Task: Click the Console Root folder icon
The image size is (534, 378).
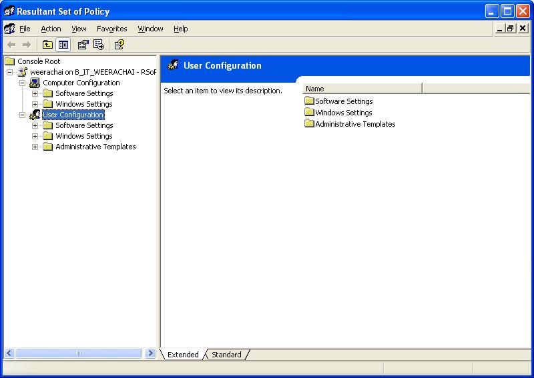Action: tap(10, 61)
